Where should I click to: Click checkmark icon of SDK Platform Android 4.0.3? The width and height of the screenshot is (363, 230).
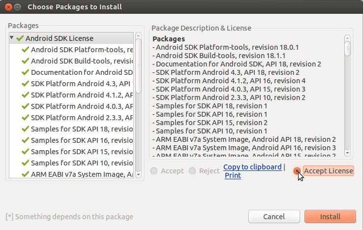pos(25,106)
